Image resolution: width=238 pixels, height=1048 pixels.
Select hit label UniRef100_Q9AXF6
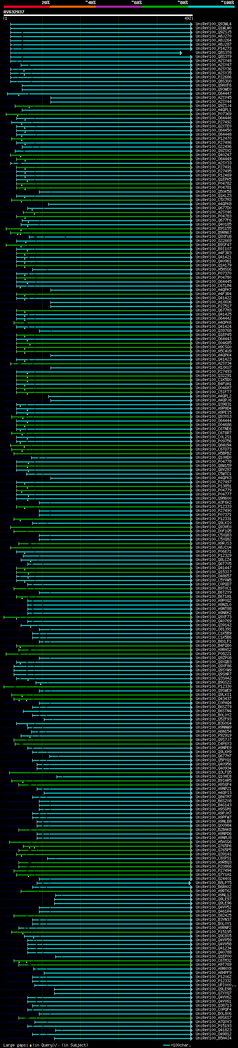point(213,86)
